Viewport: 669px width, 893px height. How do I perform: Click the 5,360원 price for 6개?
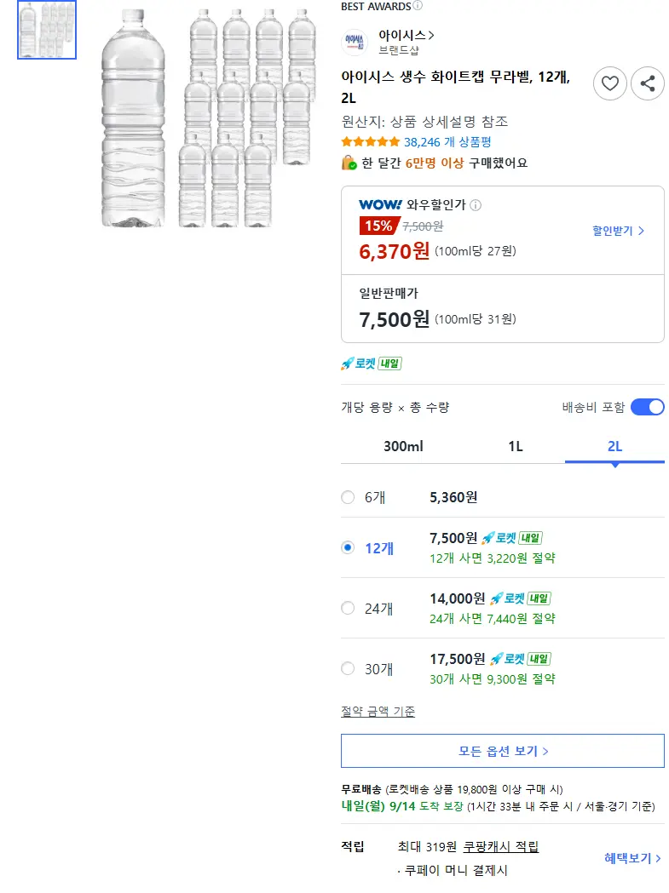pos(453,497)
